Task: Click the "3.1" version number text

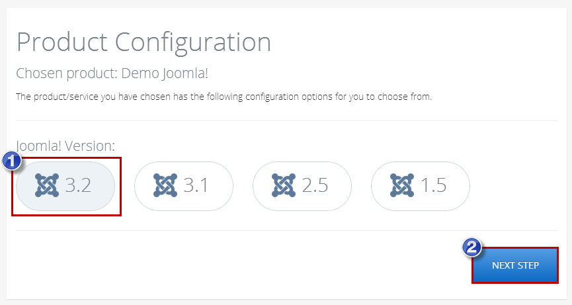Action: tap(196, 185)
